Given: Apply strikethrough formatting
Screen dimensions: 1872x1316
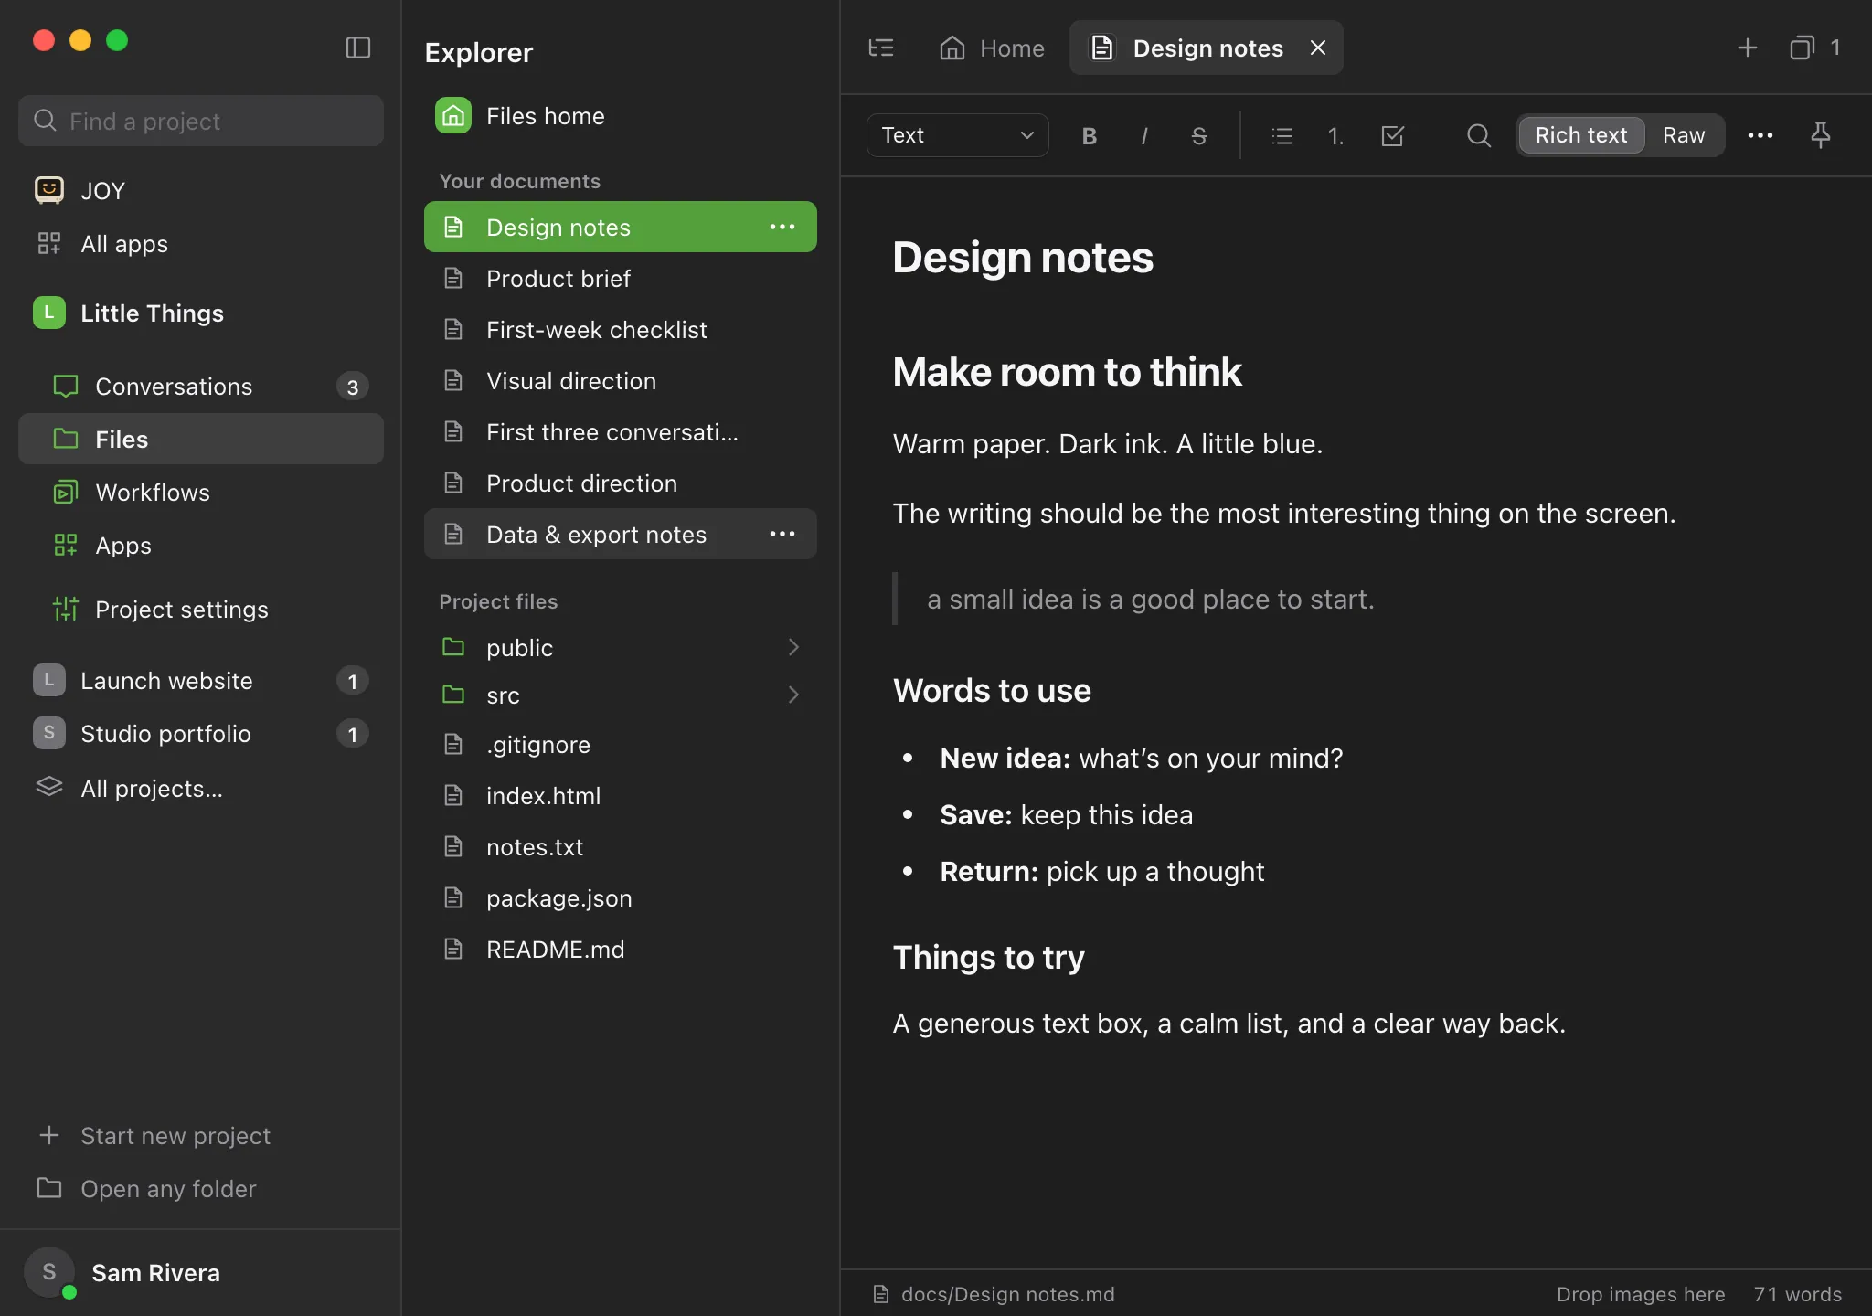Looking at the screenshot, I should pyautogui.click(x=1198, y=136).
